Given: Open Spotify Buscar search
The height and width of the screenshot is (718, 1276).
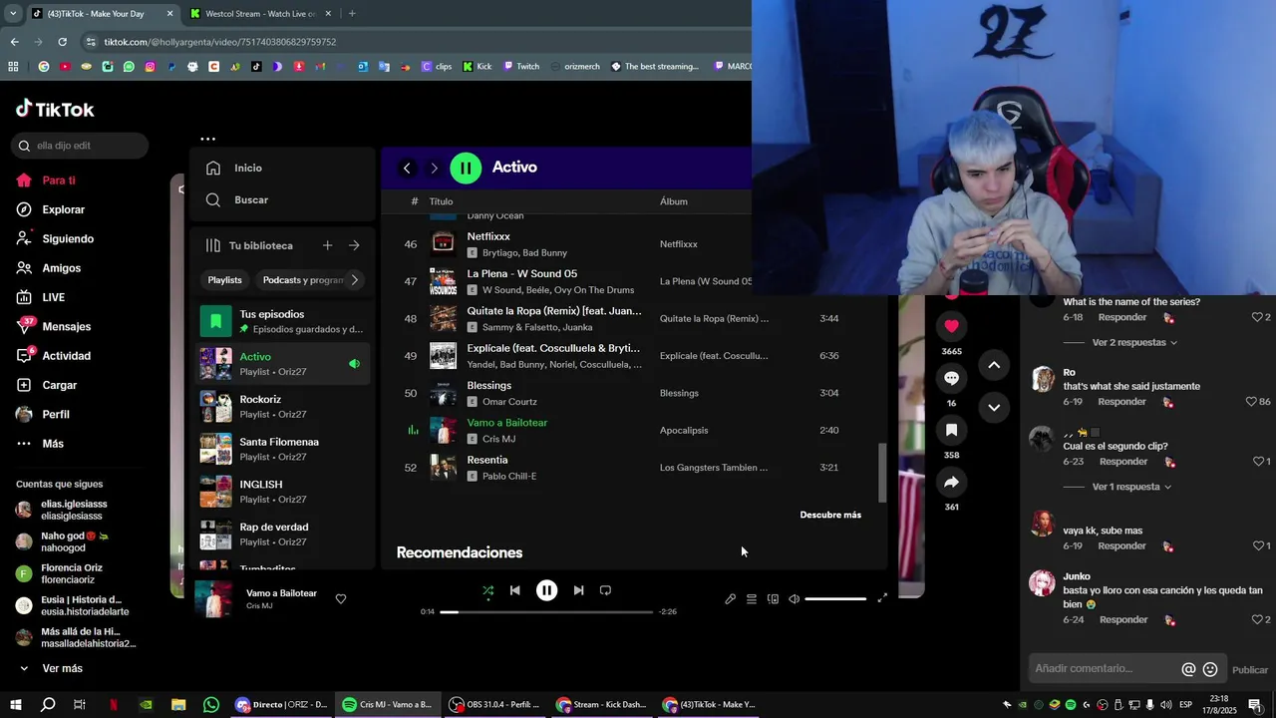Looking at the screenshot, I should pyautogui.click(x=237, y=199).
